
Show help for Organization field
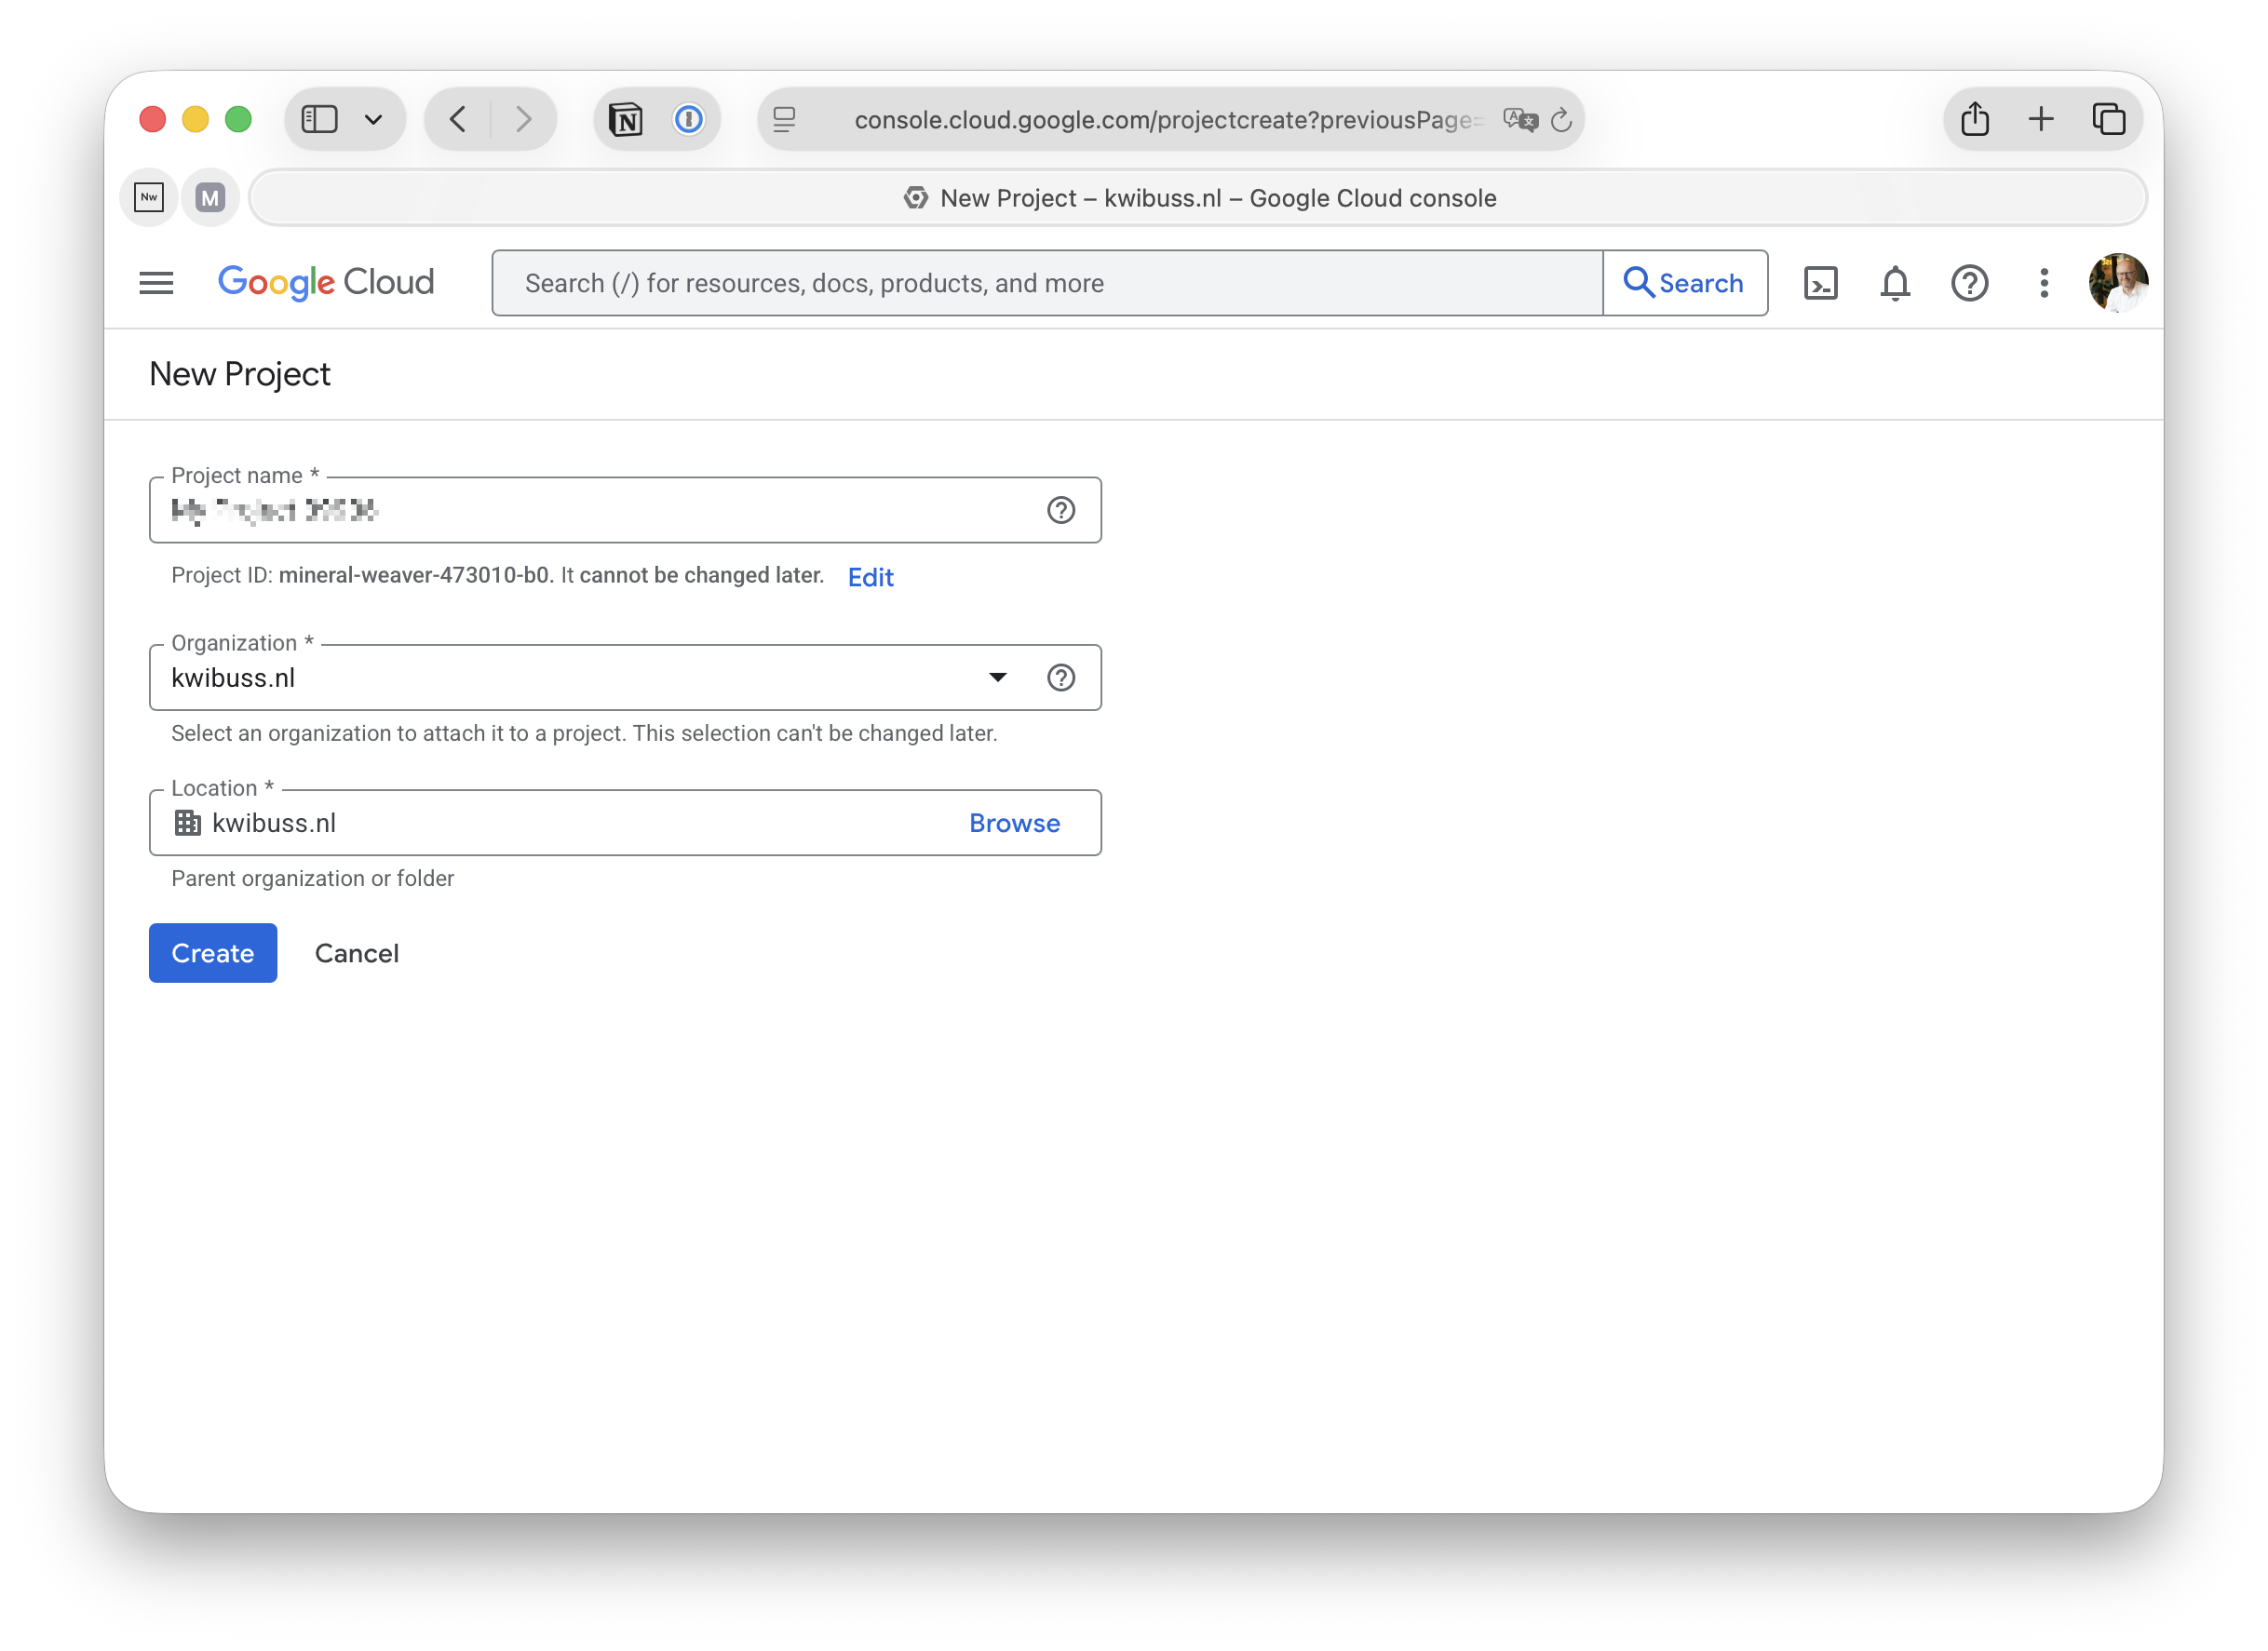1061,678
